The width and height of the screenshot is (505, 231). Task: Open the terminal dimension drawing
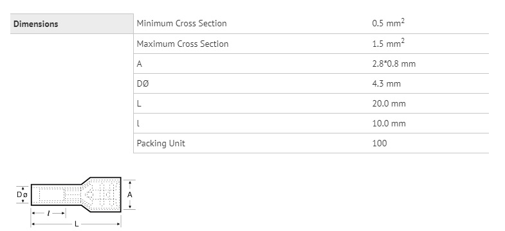click(76, 202)
